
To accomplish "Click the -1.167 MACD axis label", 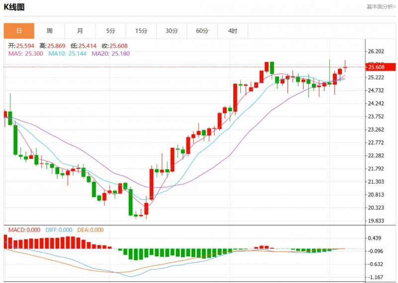I will (375, 278).
